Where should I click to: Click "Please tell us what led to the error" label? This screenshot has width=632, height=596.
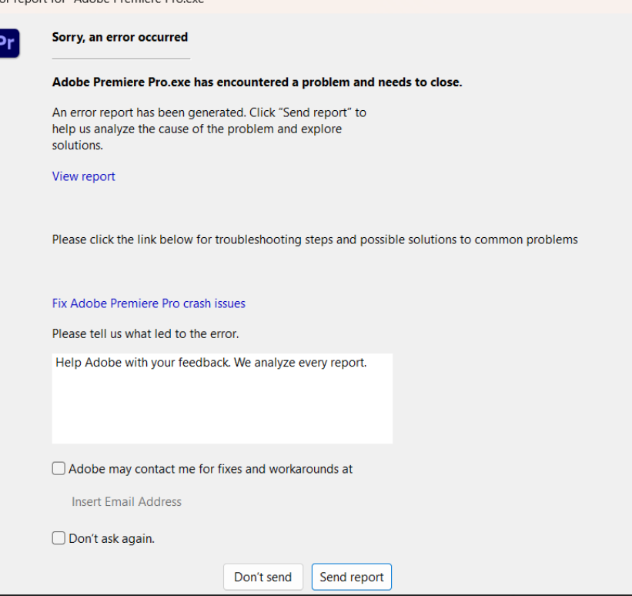point(145,334)
